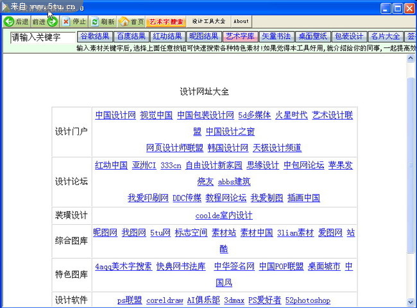Open the coreldraw software link
Image resolution: width=417 pixels, height=308 pixels.
[165, 300]
